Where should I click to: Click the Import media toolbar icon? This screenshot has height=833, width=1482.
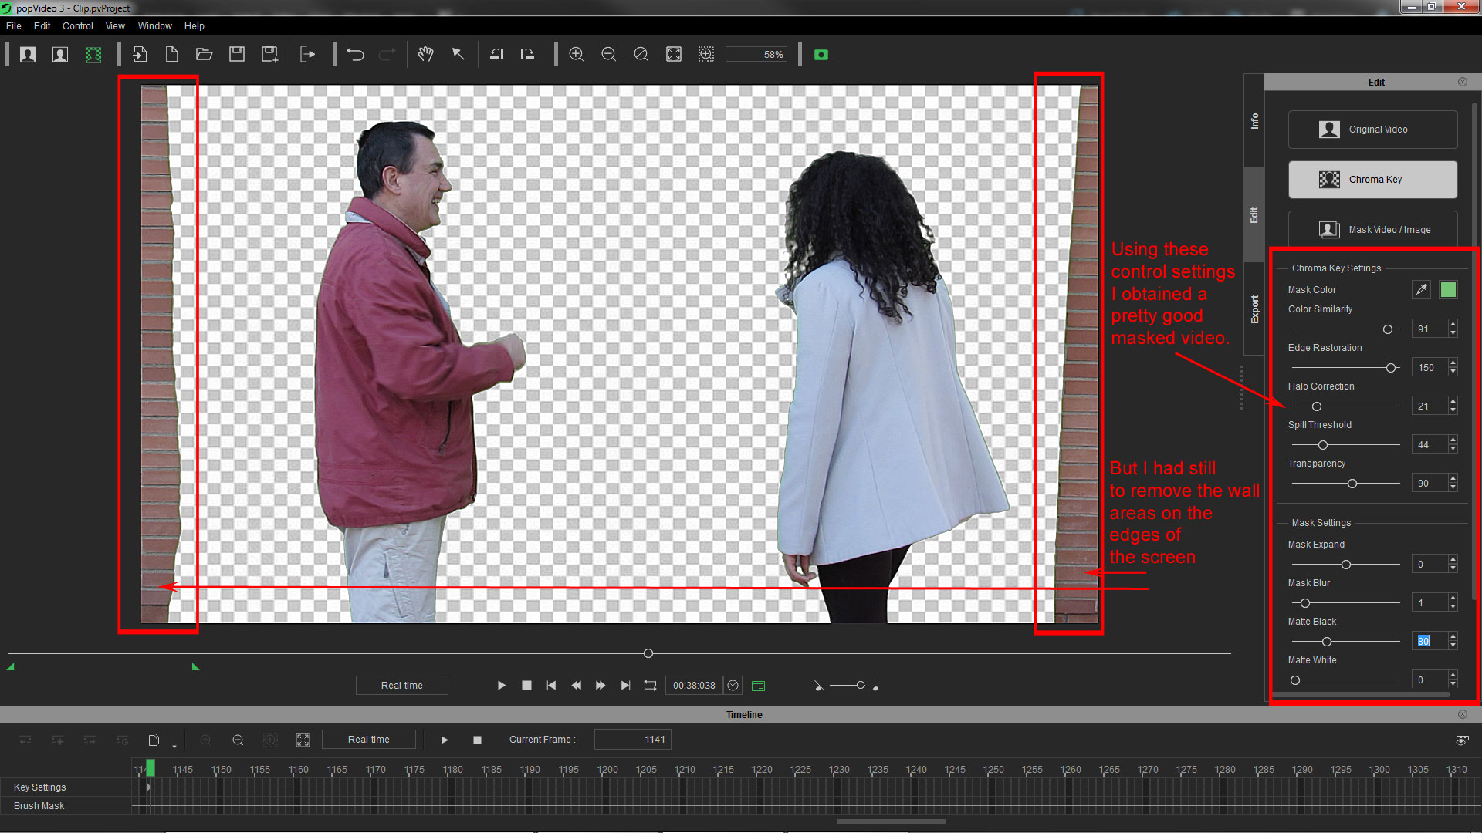point(140,55)
